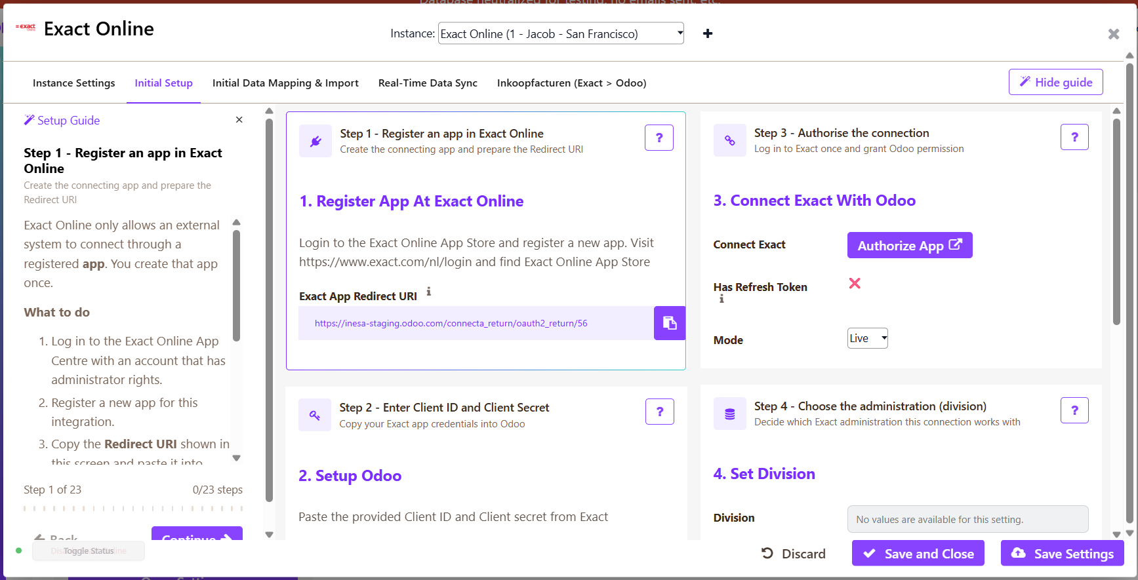
Task: Open help for Step 2 Client ID
Action: click(660, 412)
